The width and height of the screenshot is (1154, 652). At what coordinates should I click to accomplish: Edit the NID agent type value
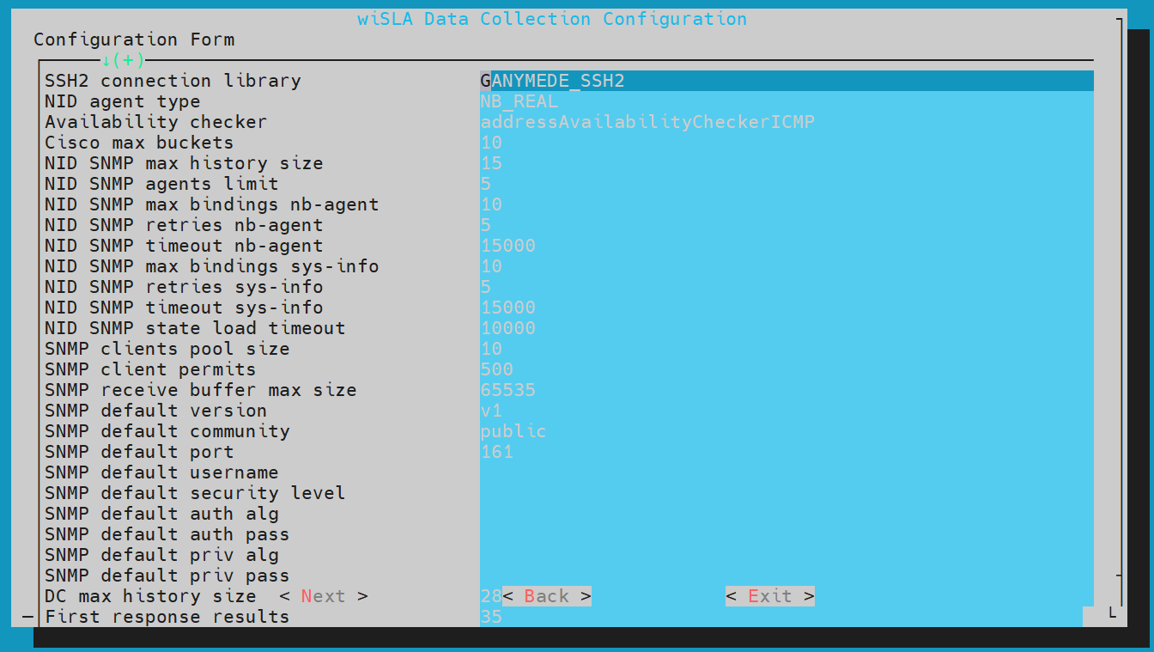click(786, 101)
